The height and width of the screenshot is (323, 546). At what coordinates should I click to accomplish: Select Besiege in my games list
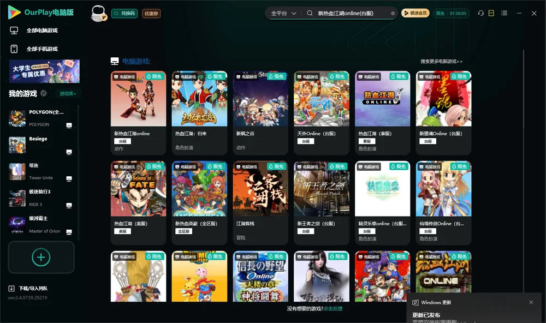click(x=40, y=145)
